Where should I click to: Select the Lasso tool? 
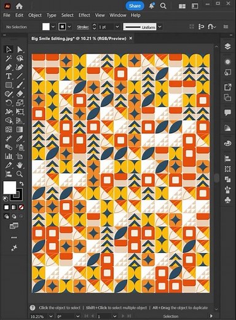(20, 58)
